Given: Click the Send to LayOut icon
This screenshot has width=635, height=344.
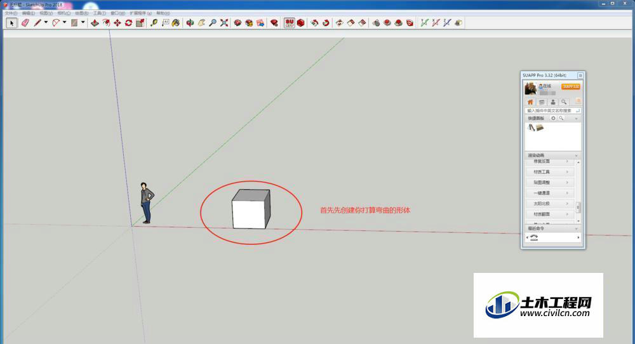Looking at the screenshot, I should point(260,23).
